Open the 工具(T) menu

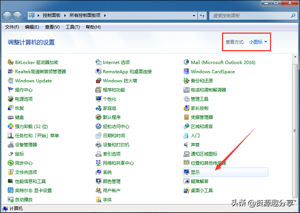[x=72, y=27]
